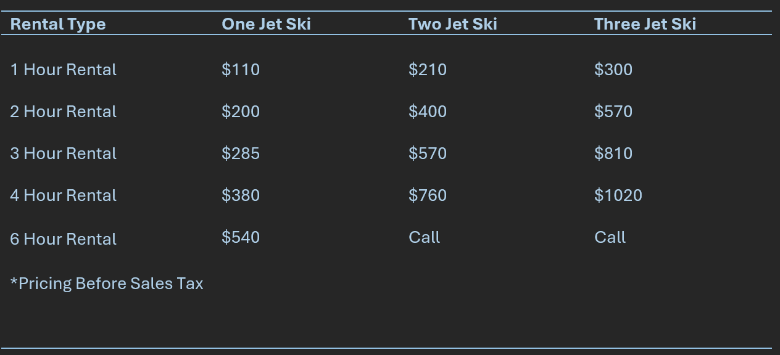Click the 1 Hour Rental row label
The width and height of the screenshot is (780, 355).
pyautogui.click(x=64, y=70)
